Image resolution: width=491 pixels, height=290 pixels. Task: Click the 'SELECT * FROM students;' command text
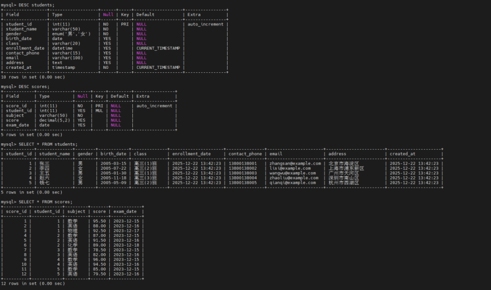(x=48, y=144)
